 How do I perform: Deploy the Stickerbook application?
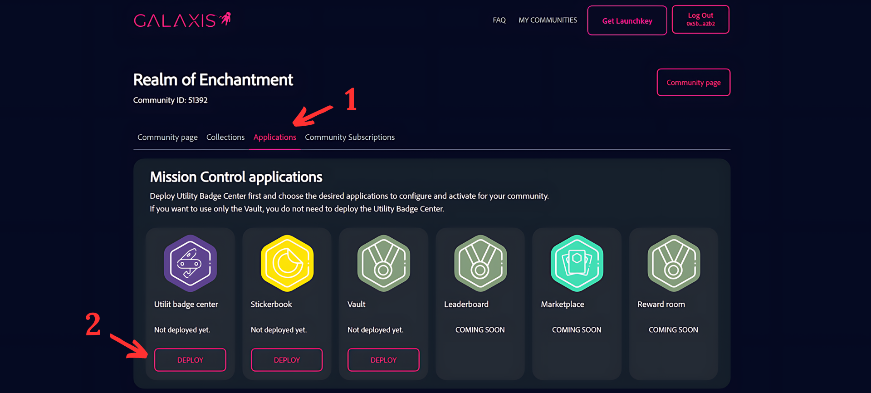[x=287, y=360]
